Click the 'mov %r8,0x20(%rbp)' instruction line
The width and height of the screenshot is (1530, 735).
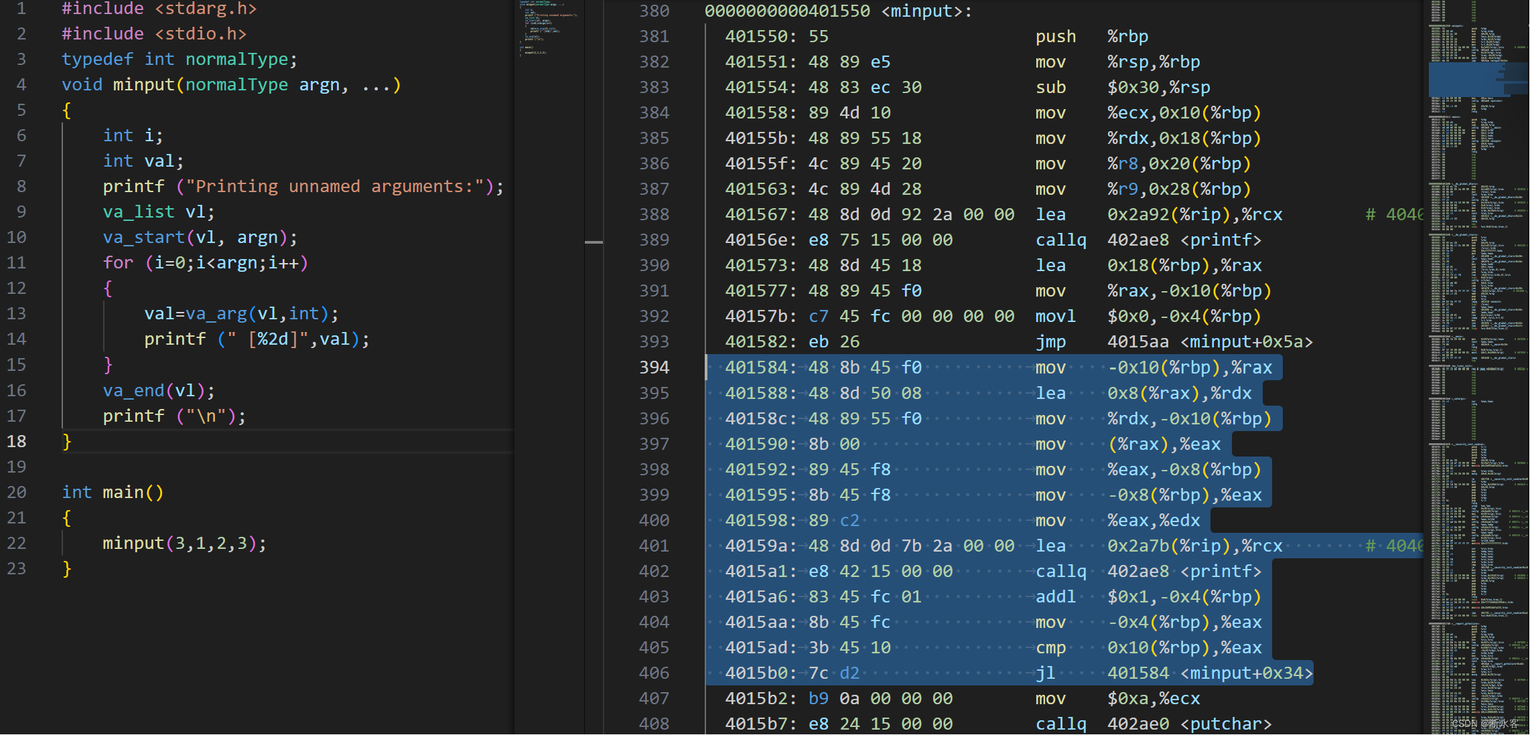(x=987, y=163)
